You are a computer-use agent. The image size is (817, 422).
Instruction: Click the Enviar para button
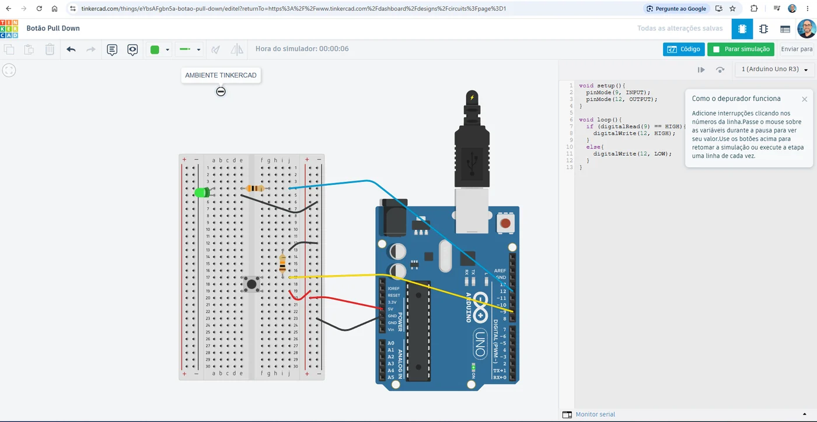click(797, 50)
